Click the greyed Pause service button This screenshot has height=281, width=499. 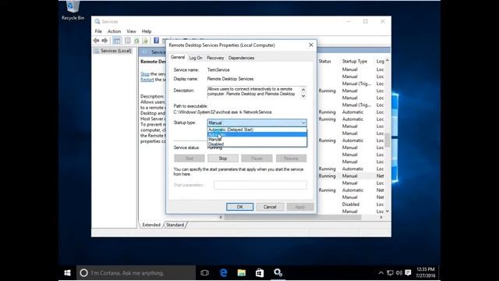click(257, 158)
